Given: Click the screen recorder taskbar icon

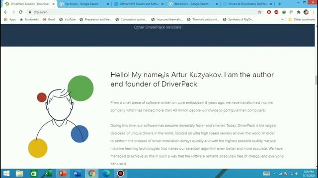Looking at the screenshot, I should click(x=120, y=174).
